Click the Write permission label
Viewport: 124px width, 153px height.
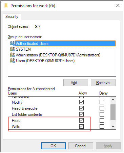pyautogui.click(x=16, y=127)
